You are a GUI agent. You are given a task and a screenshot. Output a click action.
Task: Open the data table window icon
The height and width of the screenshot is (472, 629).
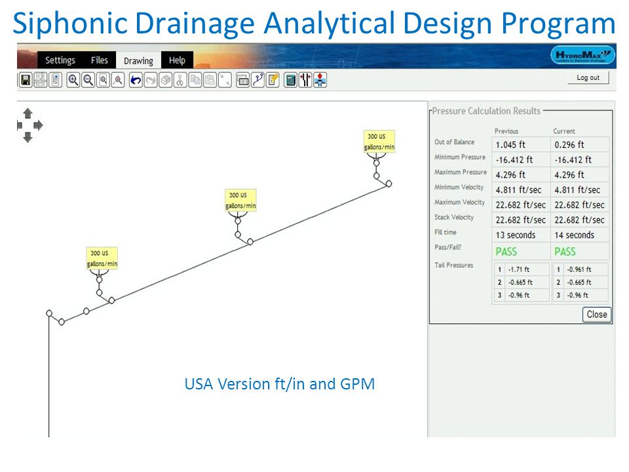[x=242, y=80]
